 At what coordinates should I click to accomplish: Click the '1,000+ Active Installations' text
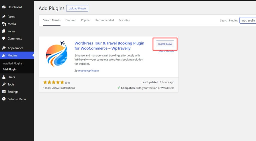pyautogui.click(x=59, y=88)
